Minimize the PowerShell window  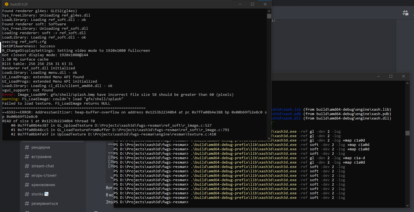[378, 76]
